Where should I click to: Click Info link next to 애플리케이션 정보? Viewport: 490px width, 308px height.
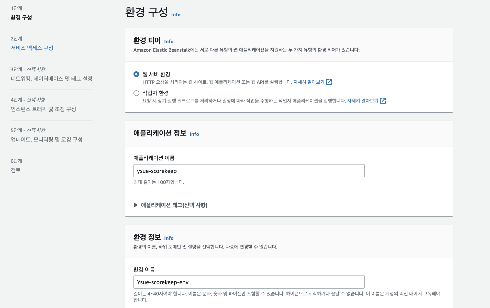(194, 134)
